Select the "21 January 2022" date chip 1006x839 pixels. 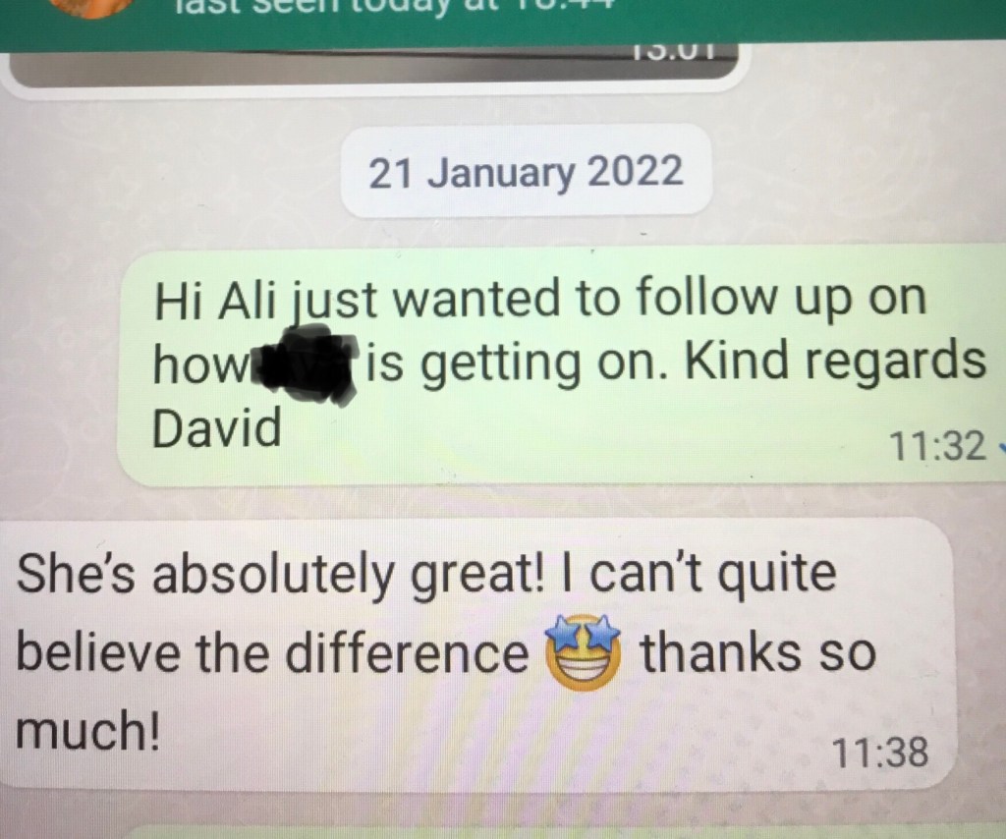527,172
